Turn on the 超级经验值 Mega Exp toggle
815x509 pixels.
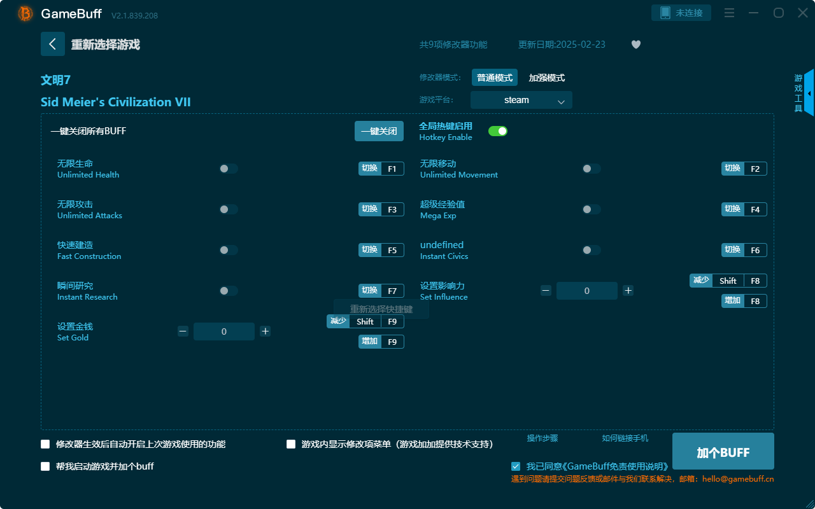(x=592, y=209)
